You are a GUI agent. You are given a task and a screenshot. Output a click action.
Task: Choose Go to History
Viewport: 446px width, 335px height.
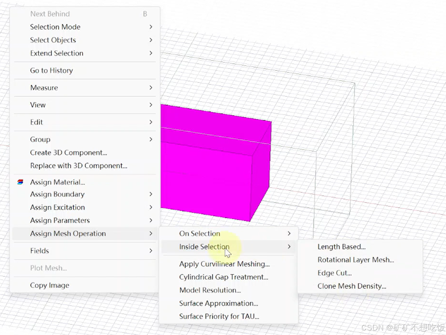(85, 70)
